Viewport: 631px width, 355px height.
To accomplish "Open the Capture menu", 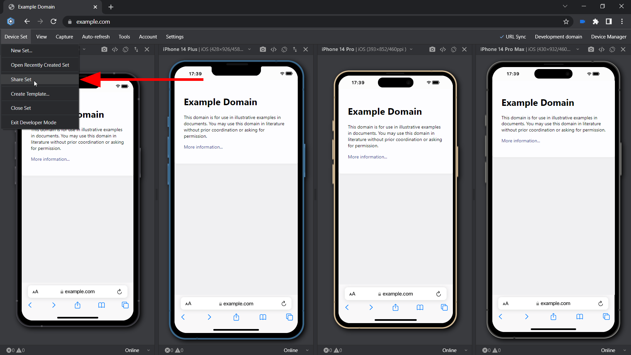I will pos(64,36).
